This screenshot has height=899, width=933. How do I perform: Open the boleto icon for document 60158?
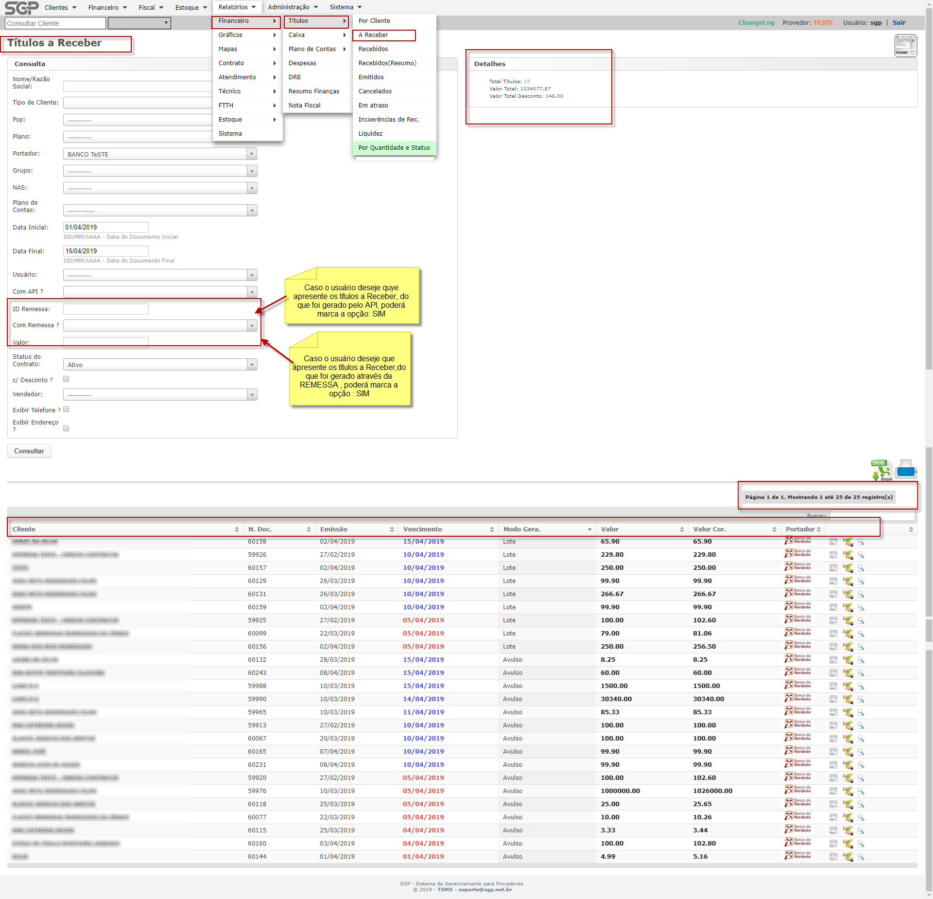833,542
